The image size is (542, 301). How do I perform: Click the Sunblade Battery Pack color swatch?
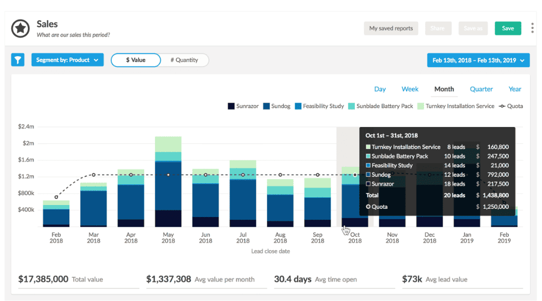352,106
